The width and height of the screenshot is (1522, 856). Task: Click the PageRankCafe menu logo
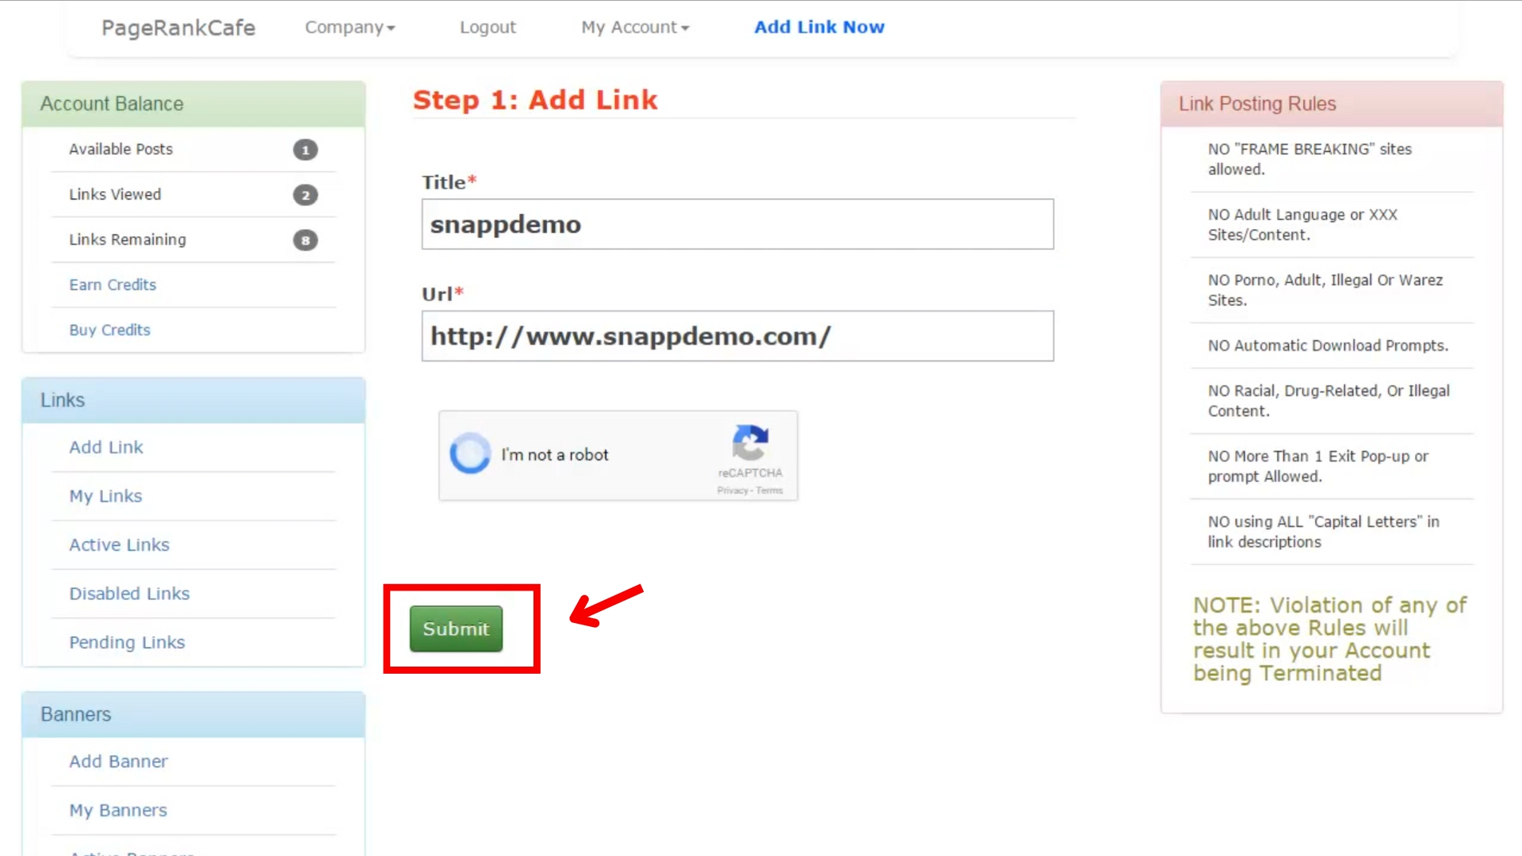pos(178,27)
